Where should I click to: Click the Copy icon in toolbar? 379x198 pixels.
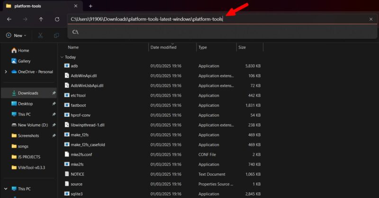[x=56, y=35]
